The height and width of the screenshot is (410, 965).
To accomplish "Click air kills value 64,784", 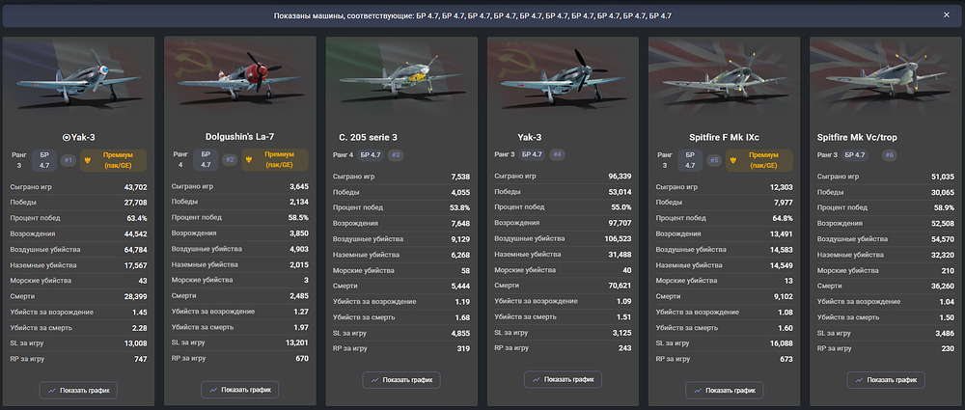I will click(135, 249).
